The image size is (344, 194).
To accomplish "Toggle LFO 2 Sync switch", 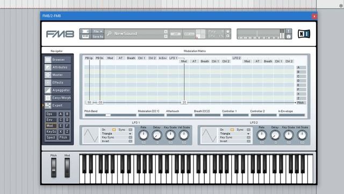I will pyautogui.click(x=248, y=130).
